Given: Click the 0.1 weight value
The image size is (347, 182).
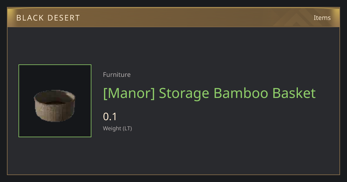Looking at the screenshot, I should pos(110,117).
